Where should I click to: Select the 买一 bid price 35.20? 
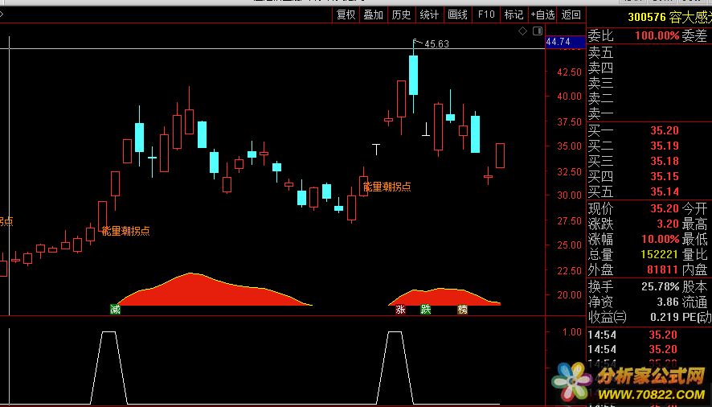tap(664, 131)
